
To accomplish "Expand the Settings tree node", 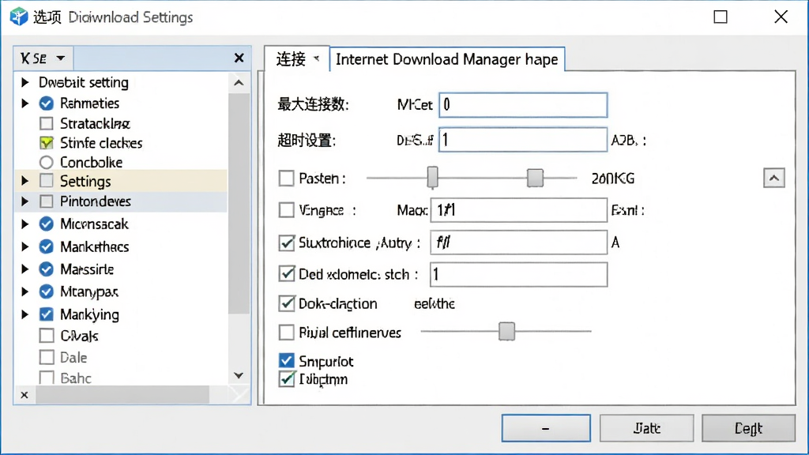I will [24, 181].
